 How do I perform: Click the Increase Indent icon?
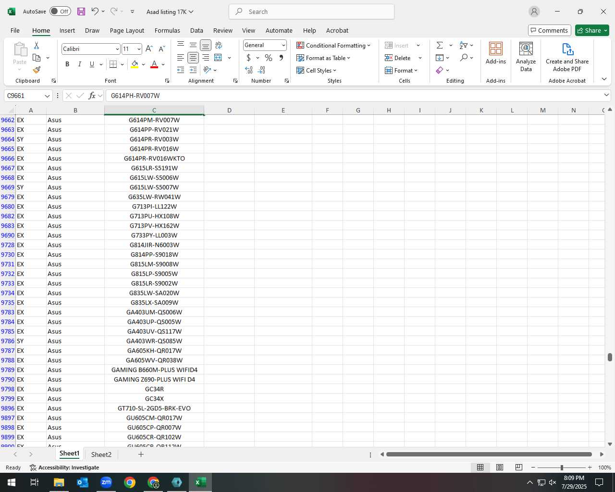pos(193,70)
